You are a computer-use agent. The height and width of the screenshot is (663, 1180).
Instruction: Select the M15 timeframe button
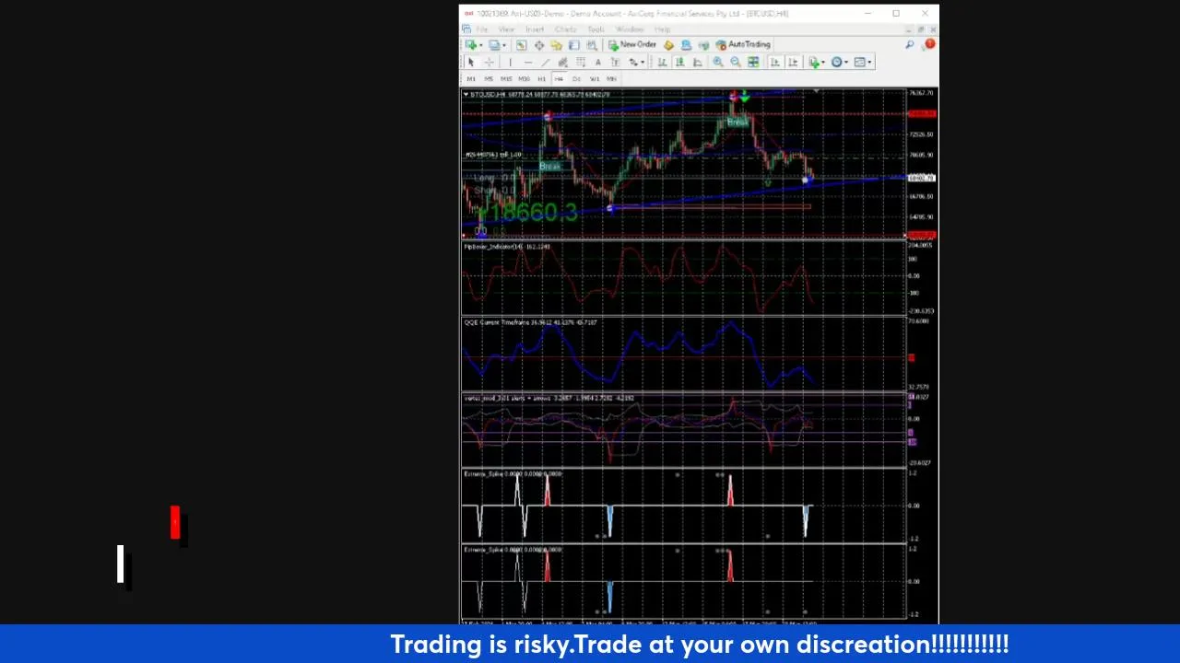point(506,79)
